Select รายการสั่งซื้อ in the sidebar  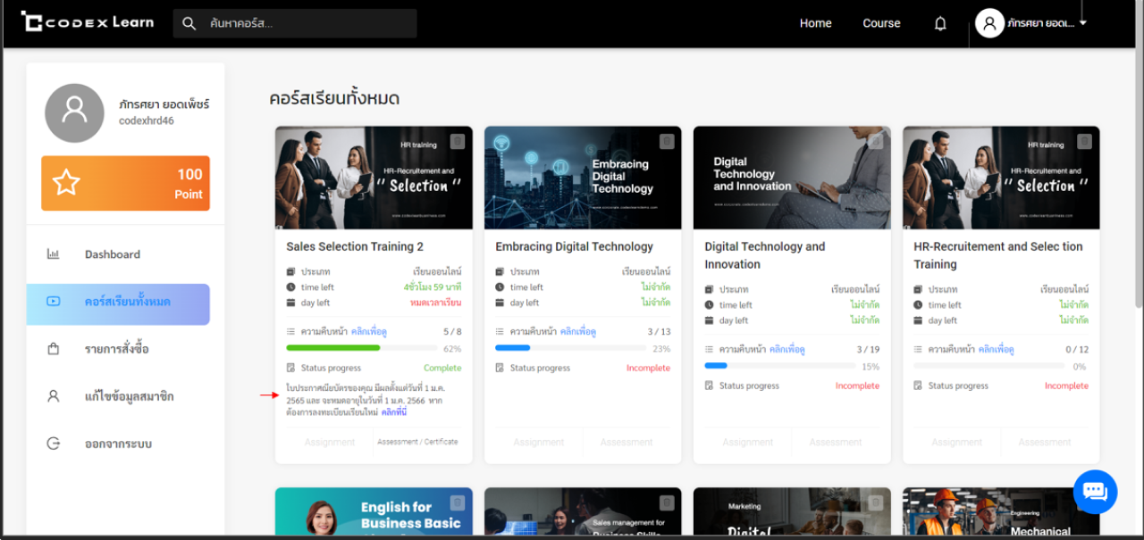coord(116,349)
